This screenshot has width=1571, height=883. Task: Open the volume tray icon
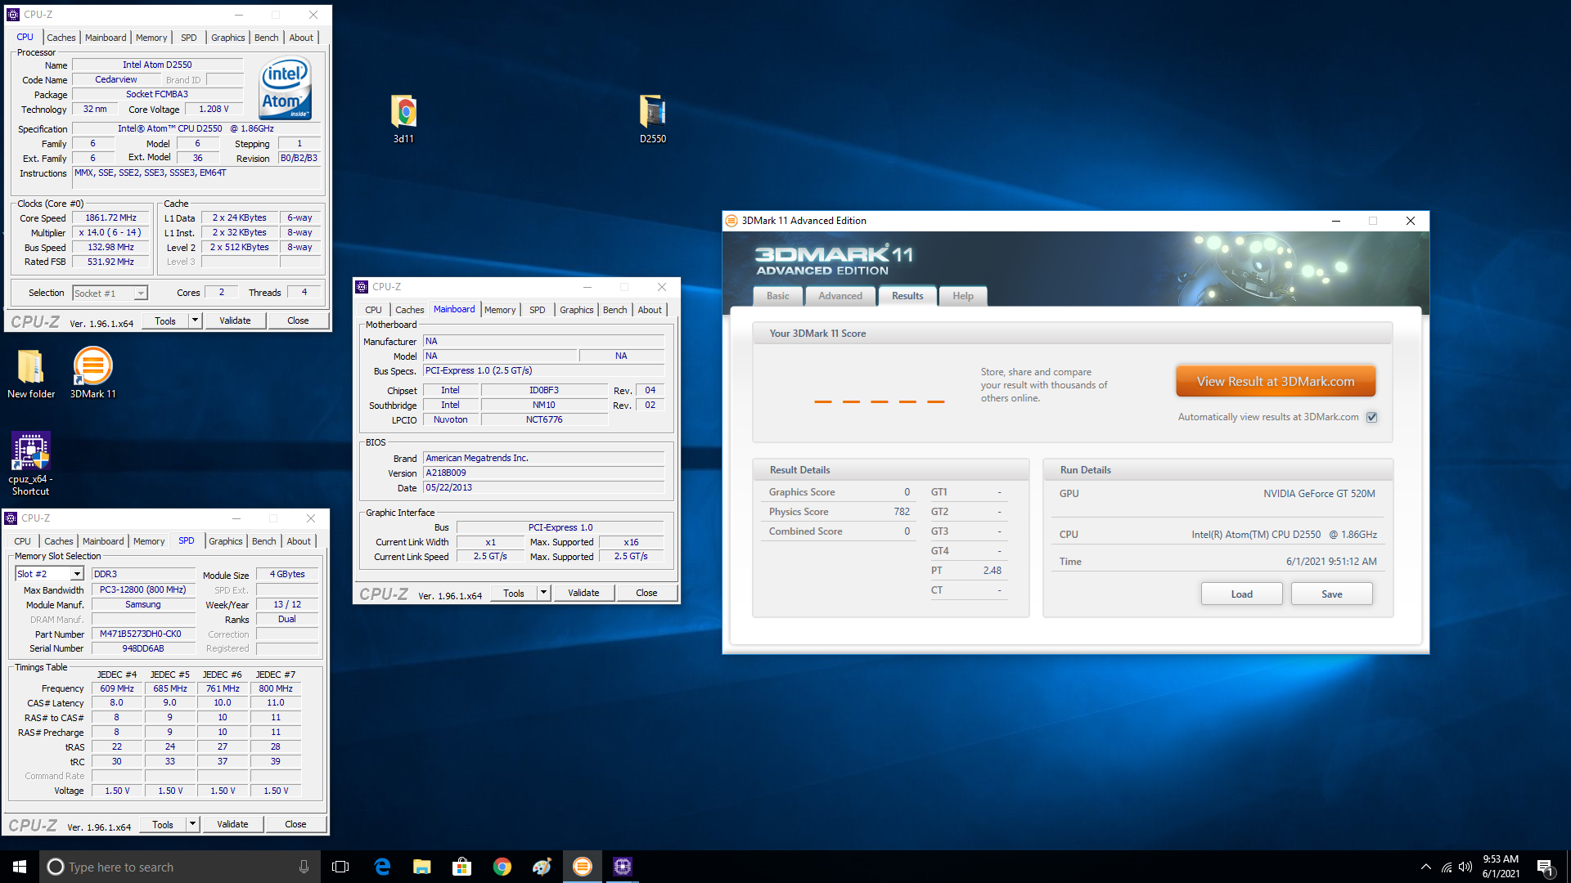(1465, 867)
